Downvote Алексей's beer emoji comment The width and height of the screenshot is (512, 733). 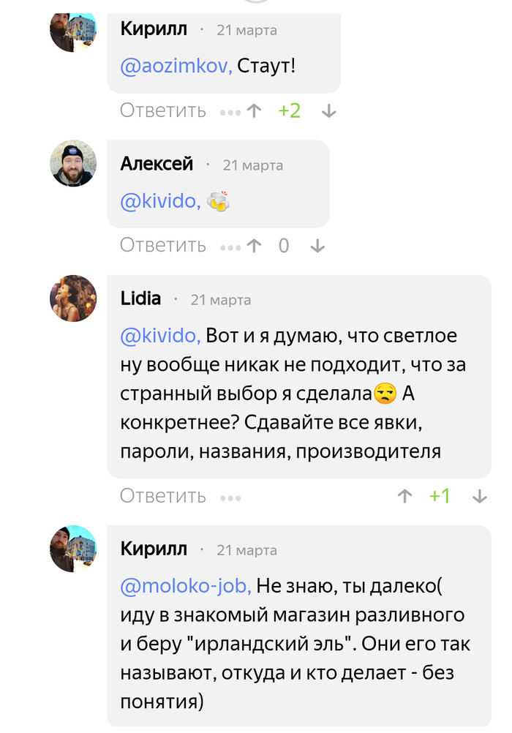317,246
